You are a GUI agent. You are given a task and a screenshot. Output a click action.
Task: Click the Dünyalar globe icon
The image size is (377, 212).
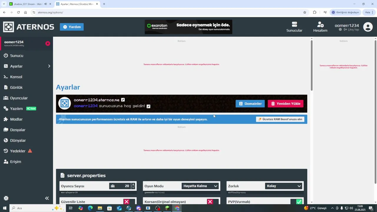tap(6, 140)
